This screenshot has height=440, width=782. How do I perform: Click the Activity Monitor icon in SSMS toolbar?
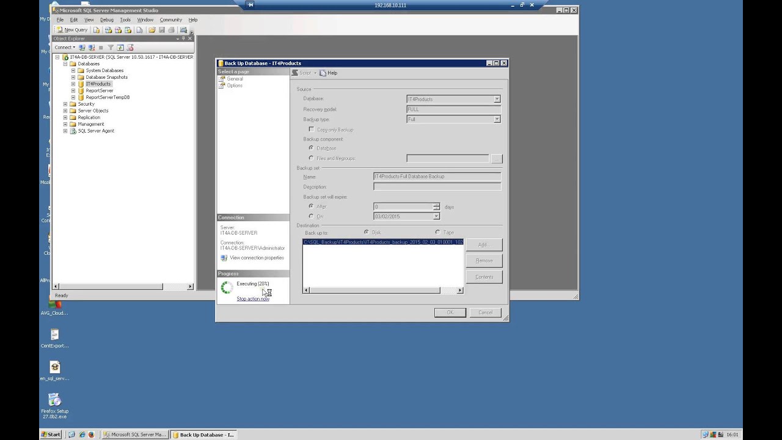pos(183,29)
